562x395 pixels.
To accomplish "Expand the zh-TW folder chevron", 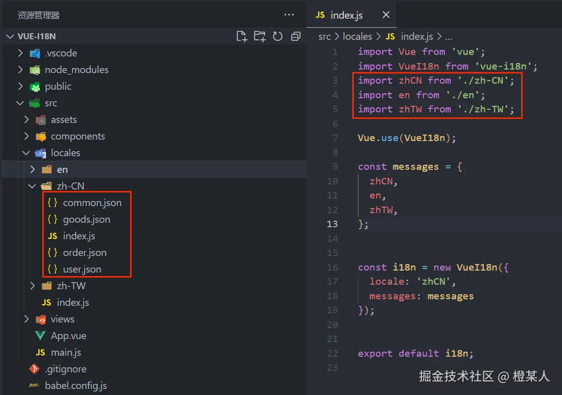I will point(32,286).
